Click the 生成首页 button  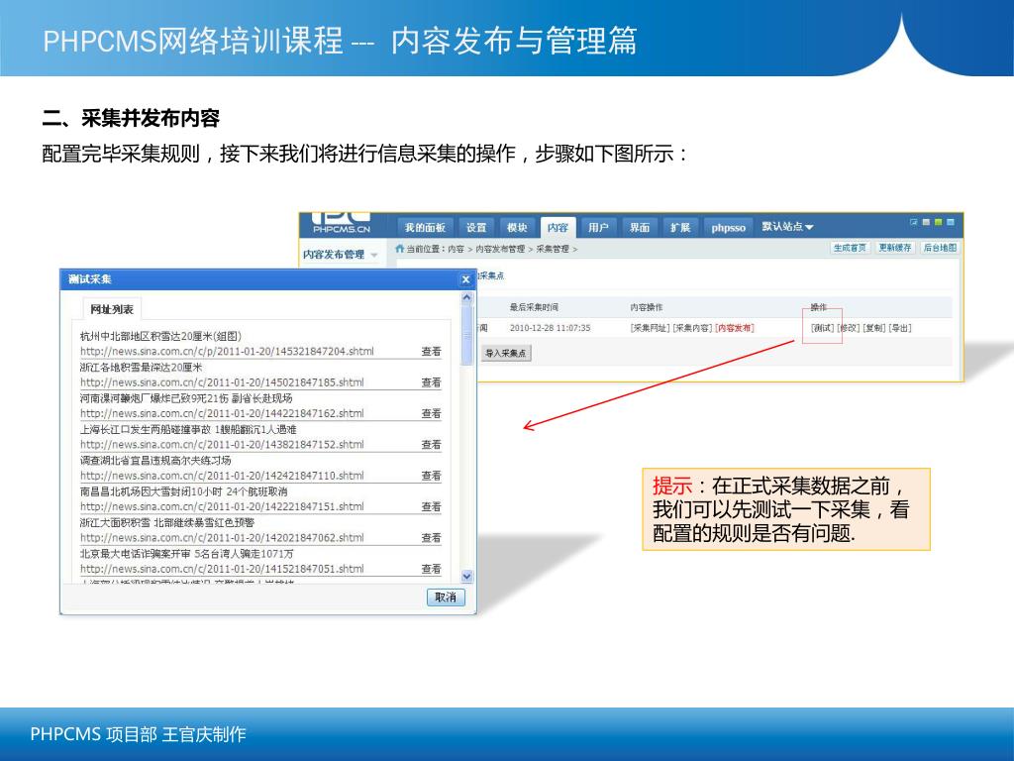click(x=850, y=248)
